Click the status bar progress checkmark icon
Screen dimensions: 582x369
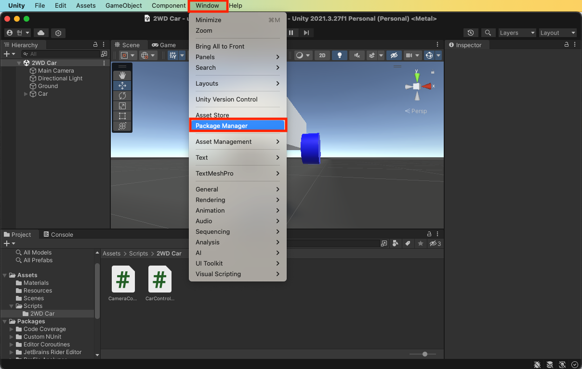[575, 364]
